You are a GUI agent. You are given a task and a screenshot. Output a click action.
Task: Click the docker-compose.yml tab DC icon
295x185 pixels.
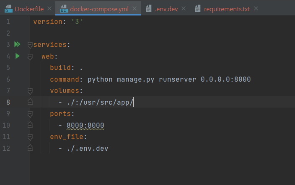pos(64,9)
